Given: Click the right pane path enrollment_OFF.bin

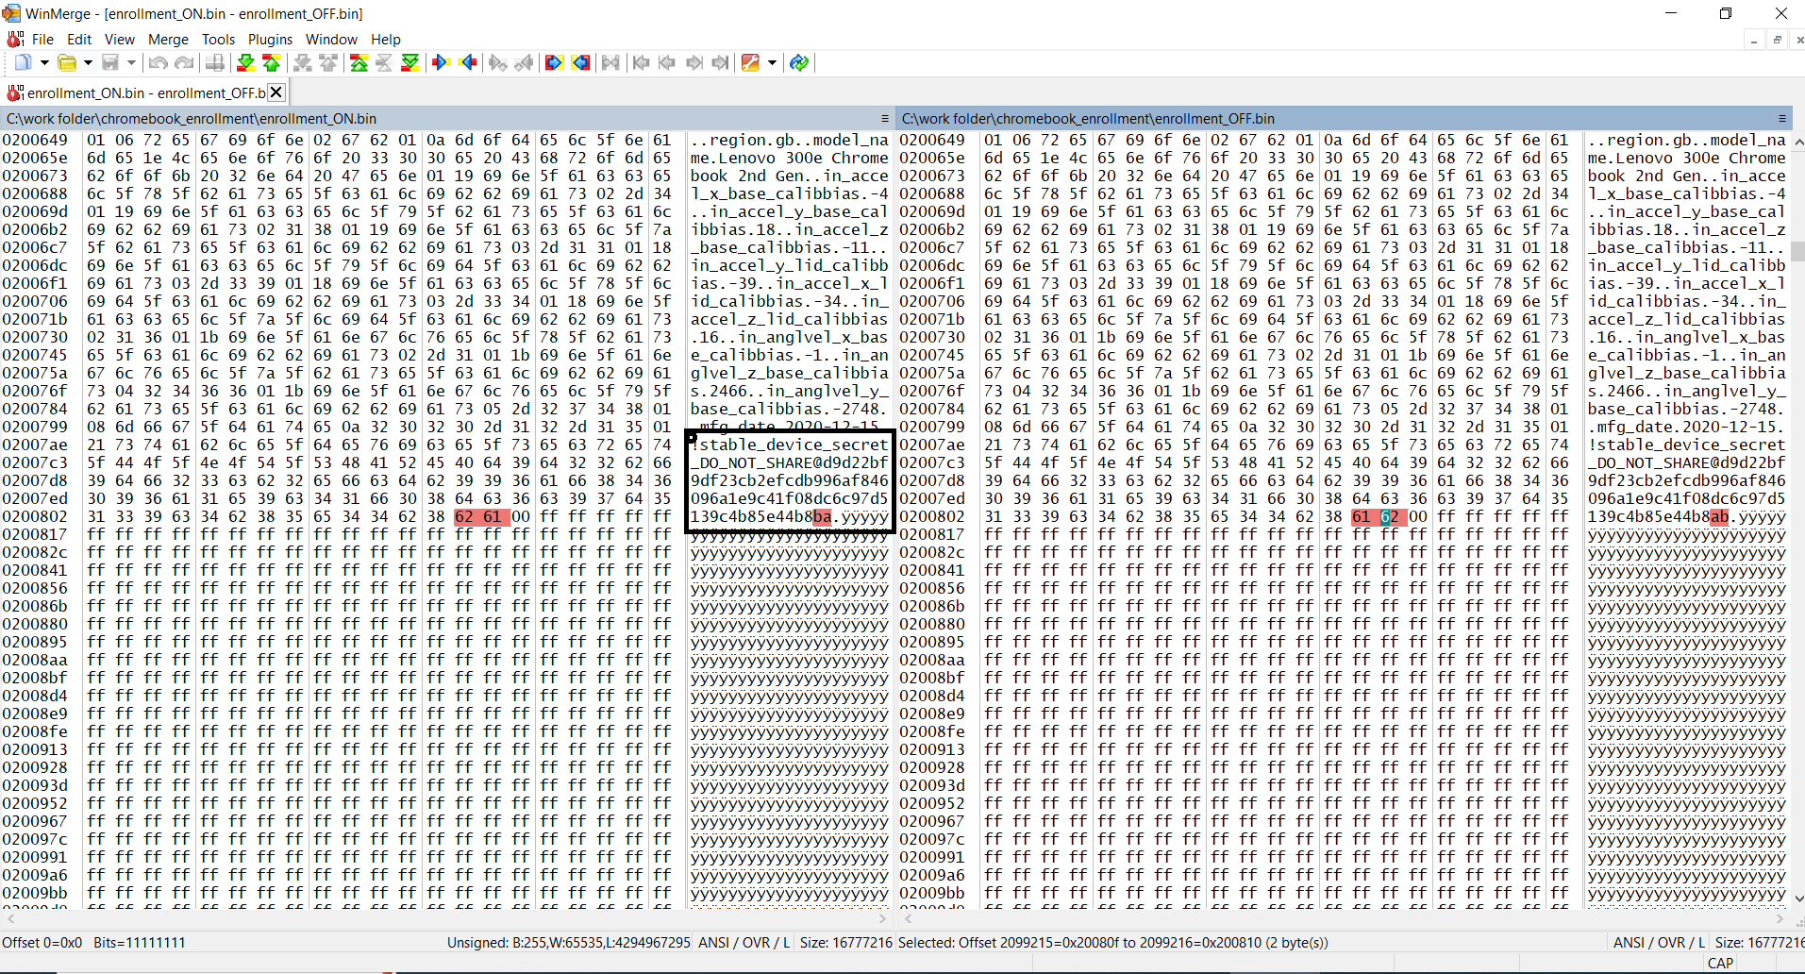Looking at the screenshot, I should coord(1088,119).
